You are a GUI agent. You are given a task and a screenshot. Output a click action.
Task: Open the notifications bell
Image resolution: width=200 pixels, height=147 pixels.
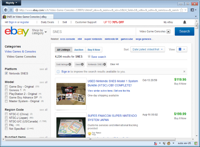[185, 22]
